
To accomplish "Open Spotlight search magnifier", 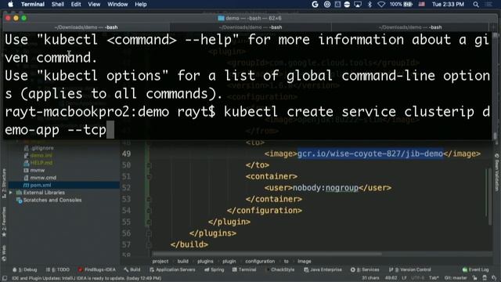I will pyautogui.click(x=476, y=4).
